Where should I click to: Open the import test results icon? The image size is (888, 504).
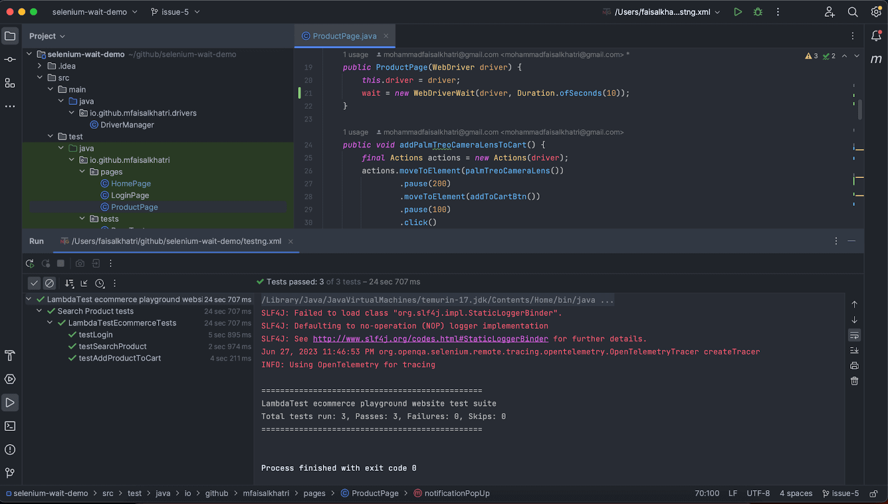[95, 263]
